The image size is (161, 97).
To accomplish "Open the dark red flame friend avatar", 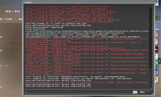I will (x=156, y=49).
